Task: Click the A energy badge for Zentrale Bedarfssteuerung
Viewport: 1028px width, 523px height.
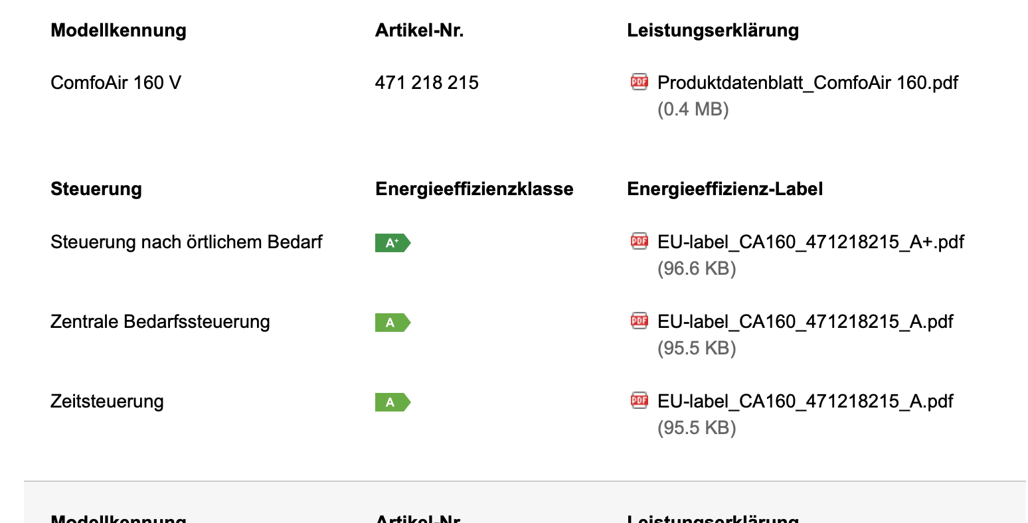Action: click(x=392, y=323)
